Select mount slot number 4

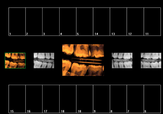coord(68,22)
